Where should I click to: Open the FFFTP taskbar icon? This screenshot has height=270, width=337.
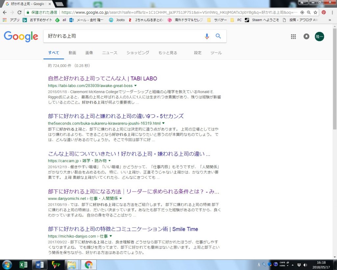pyautogui.click(x=56, y=265)
